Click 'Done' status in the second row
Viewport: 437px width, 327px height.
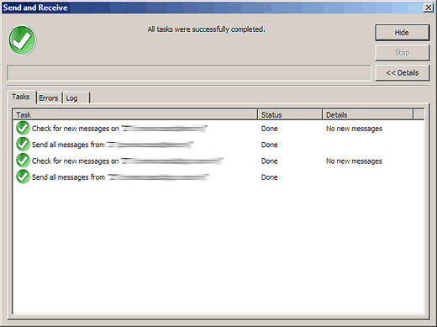270,145
